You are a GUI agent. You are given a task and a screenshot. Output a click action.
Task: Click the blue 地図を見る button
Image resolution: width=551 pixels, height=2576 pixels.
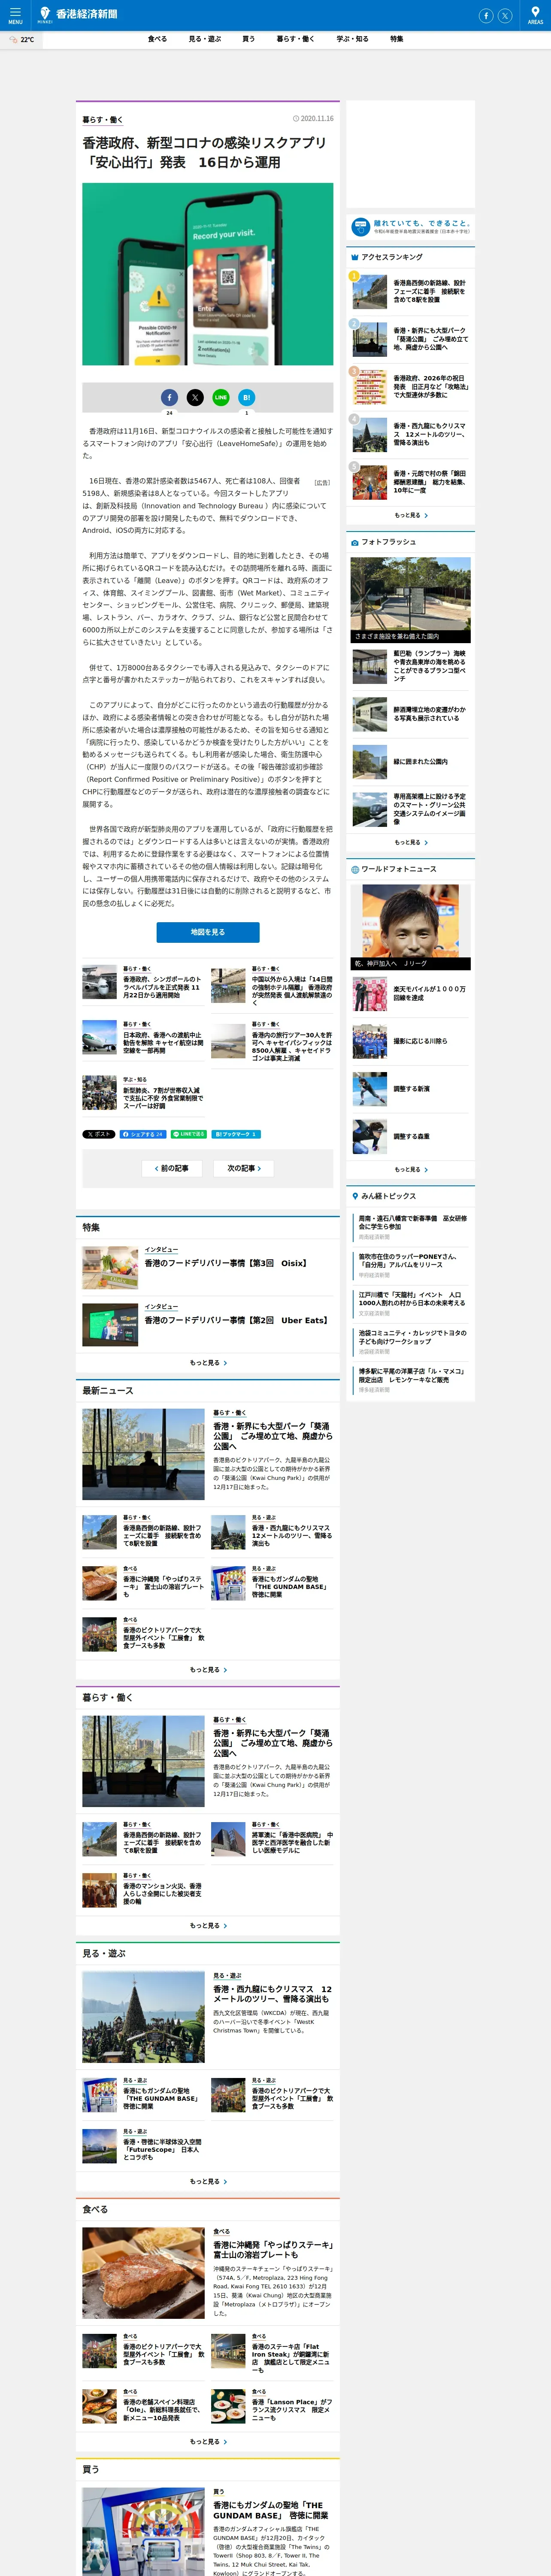pos(208,932)
